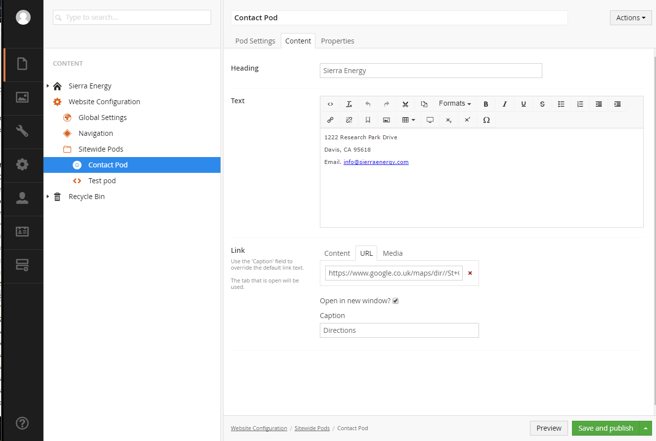Remove the URL with red cross
This screenshot has height=441, width=656.
pos(470,273)
